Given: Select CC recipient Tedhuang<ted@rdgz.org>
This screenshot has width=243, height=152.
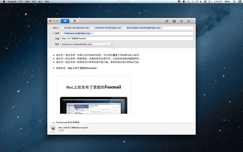Looking at the screenshot, I should click(77, 33).
